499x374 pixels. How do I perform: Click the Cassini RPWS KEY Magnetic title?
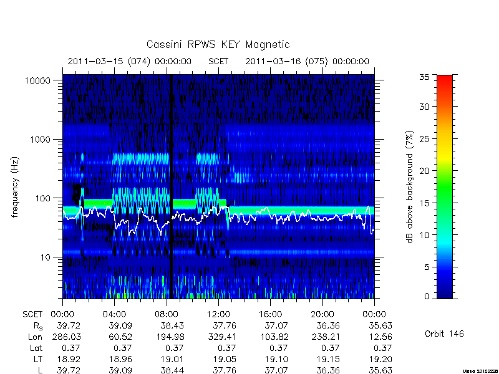[x=218, y=44]
